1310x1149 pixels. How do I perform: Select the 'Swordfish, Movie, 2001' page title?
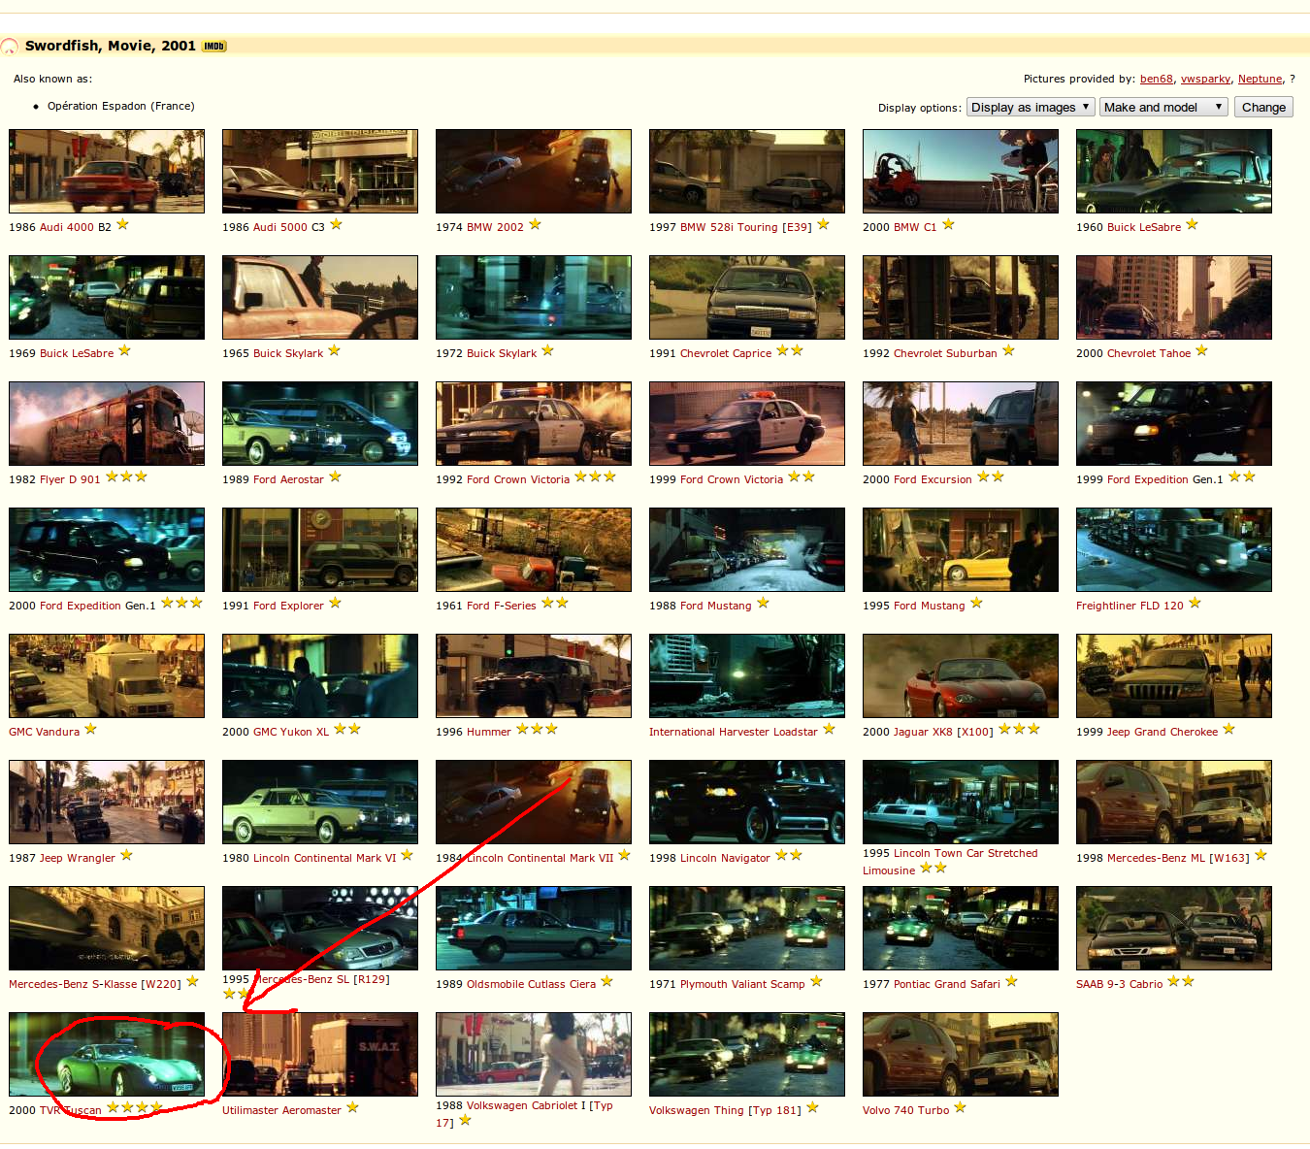[111, 46]
